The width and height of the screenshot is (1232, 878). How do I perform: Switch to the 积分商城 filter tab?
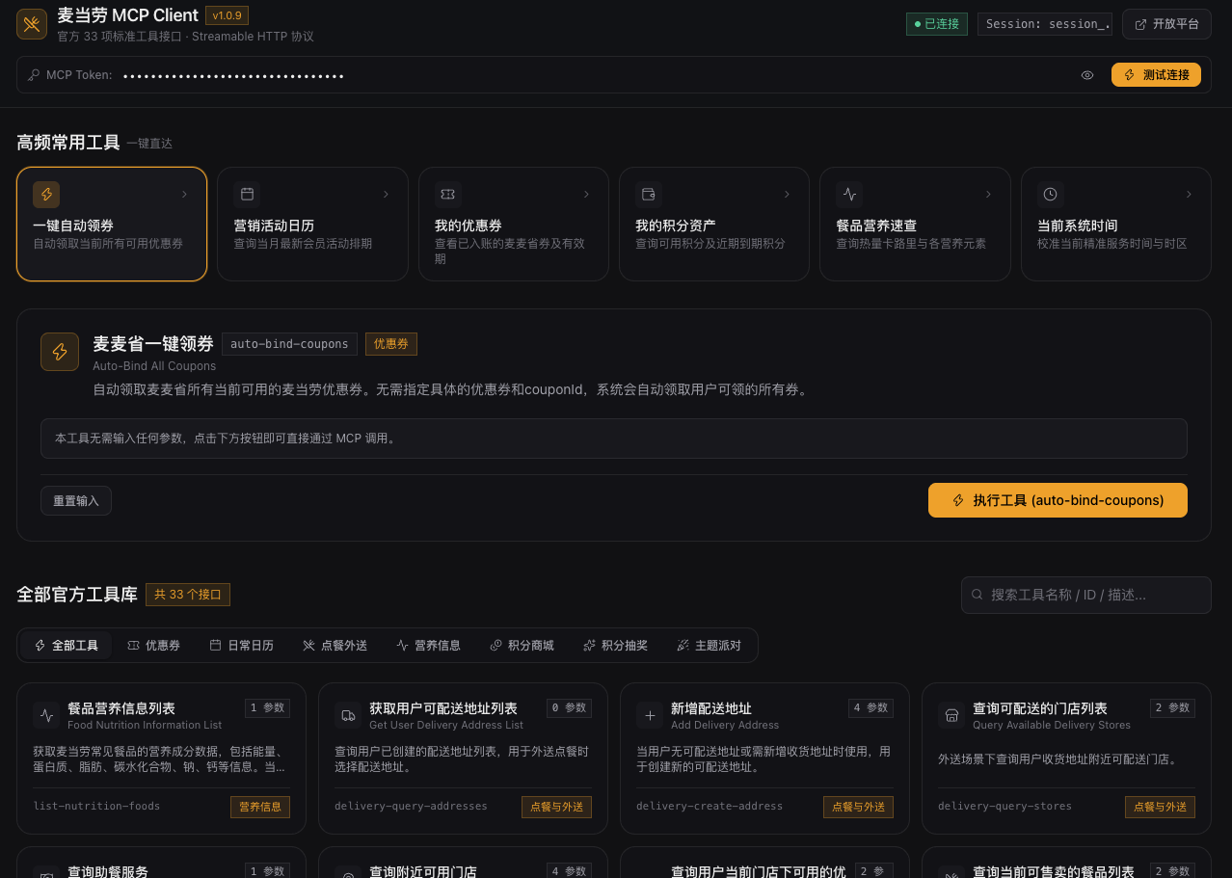(x=522, y=646)
